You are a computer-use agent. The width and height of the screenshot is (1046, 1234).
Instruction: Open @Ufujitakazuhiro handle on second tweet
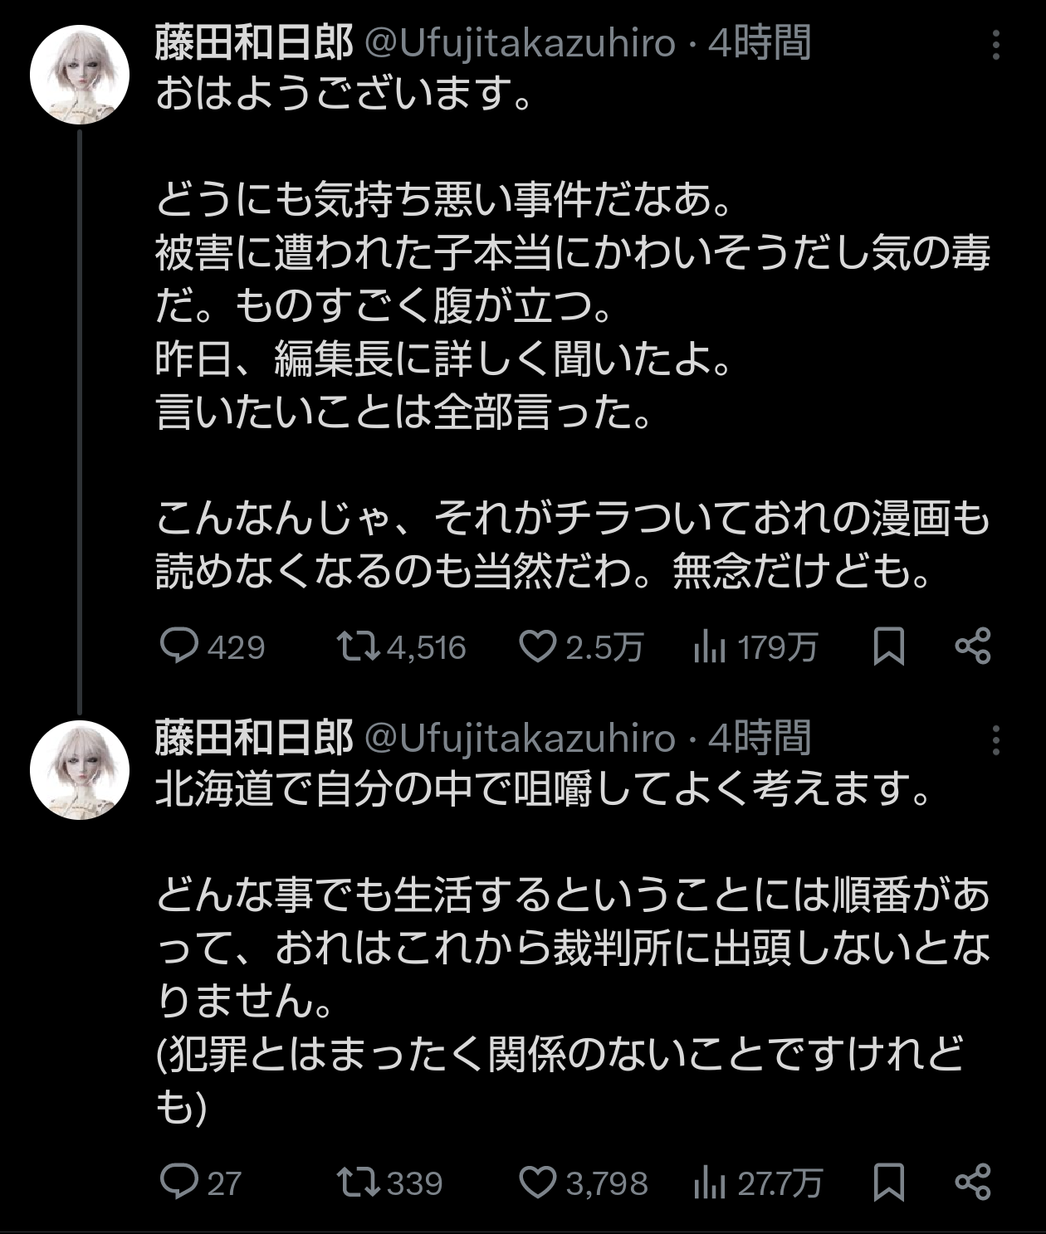click(x=520, y=738)
